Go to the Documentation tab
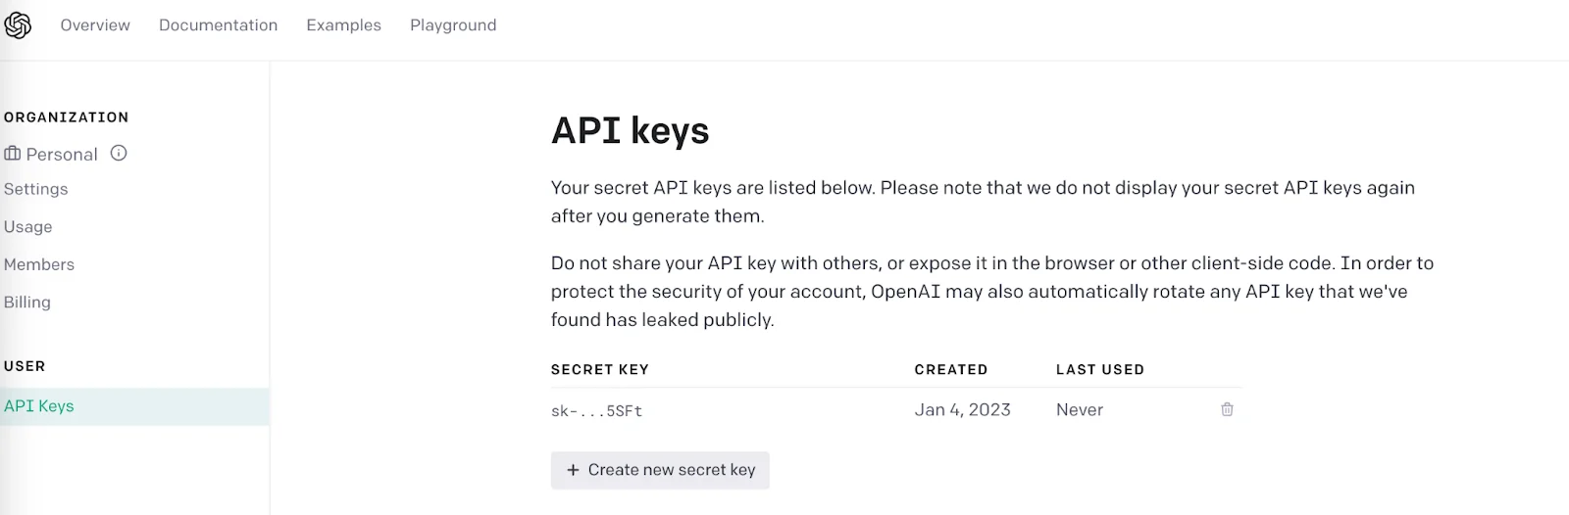1569x515 pixels. 218,25
